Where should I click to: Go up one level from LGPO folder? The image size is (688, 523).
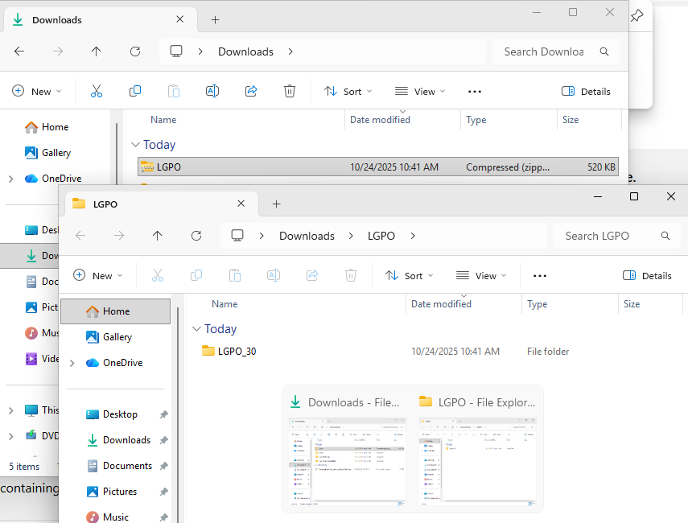point(158,236)
